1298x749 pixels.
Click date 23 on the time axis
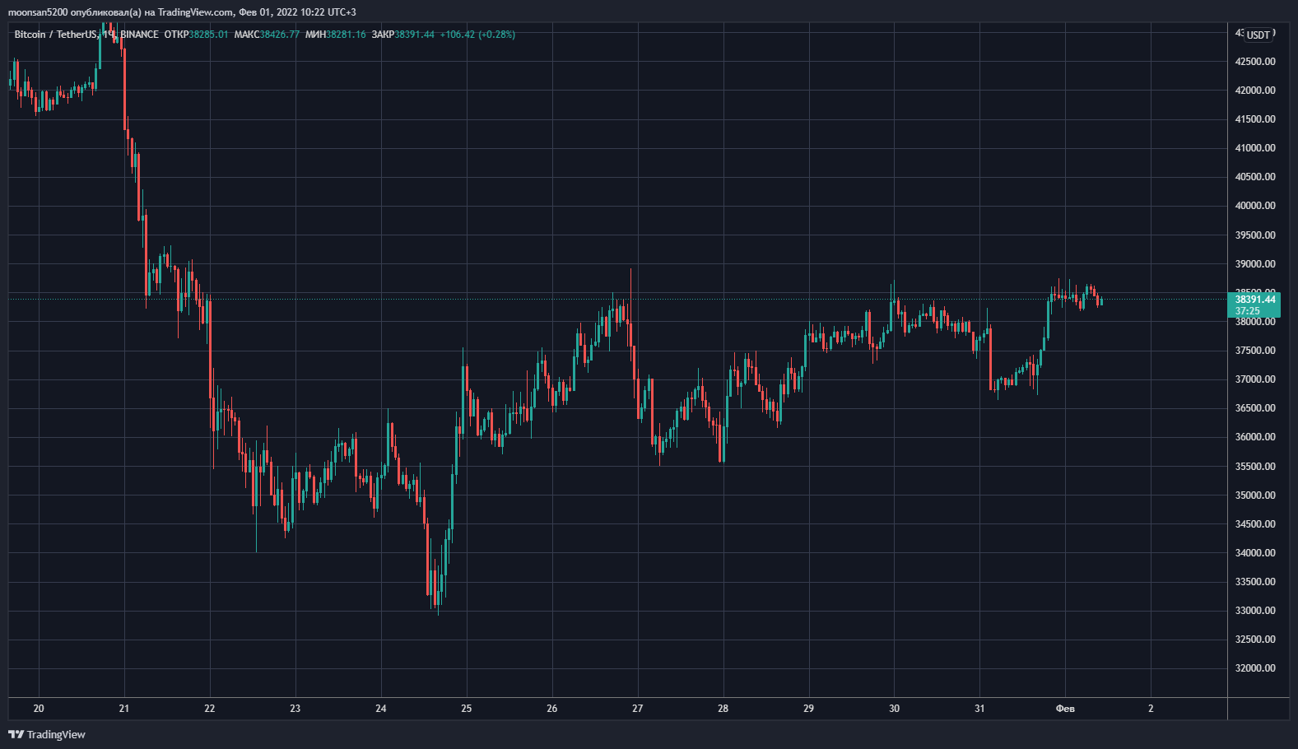coord(295,709)
